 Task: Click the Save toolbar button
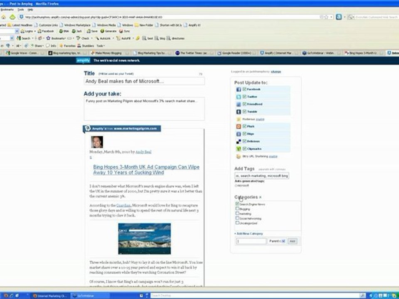(92, 31)
